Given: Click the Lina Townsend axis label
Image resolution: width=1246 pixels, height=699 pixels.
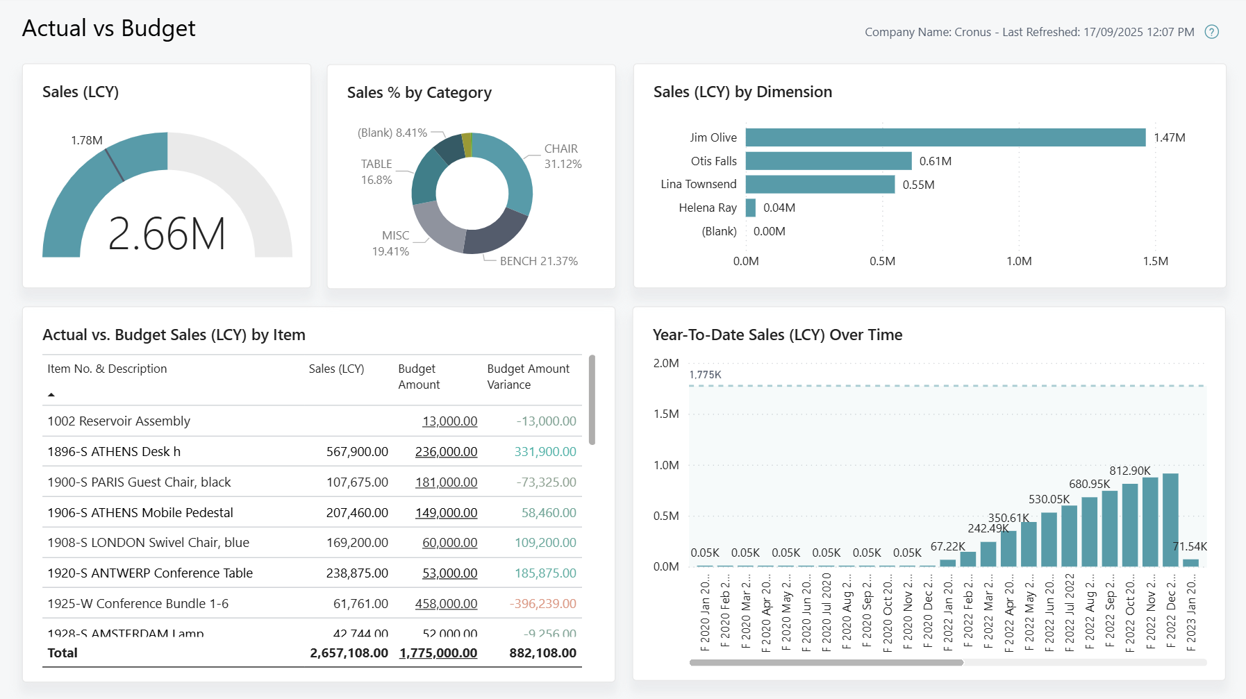Looking at the screenshot, I should point(699,184).
